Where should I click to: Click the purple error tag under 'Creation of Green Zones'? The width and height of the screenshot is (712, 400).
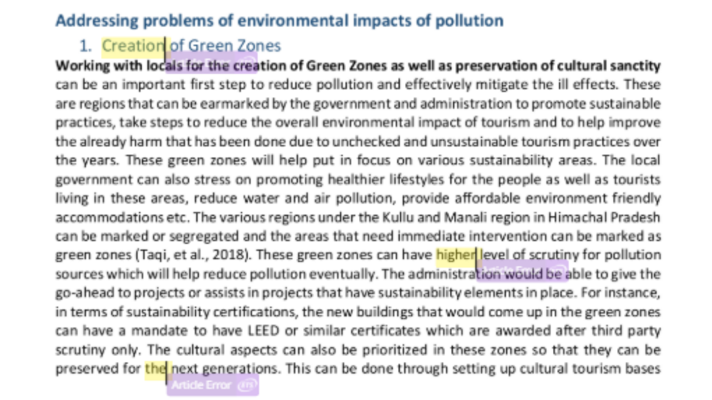tap(211, 62)
